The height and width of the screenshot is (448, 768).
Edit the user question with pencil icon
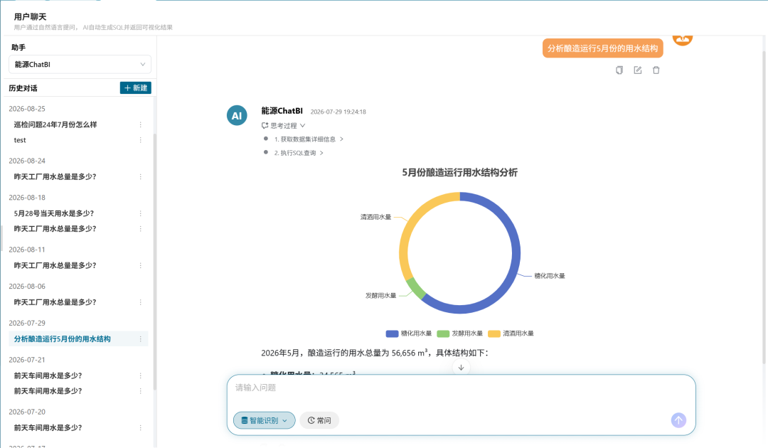tap(638, 70)
